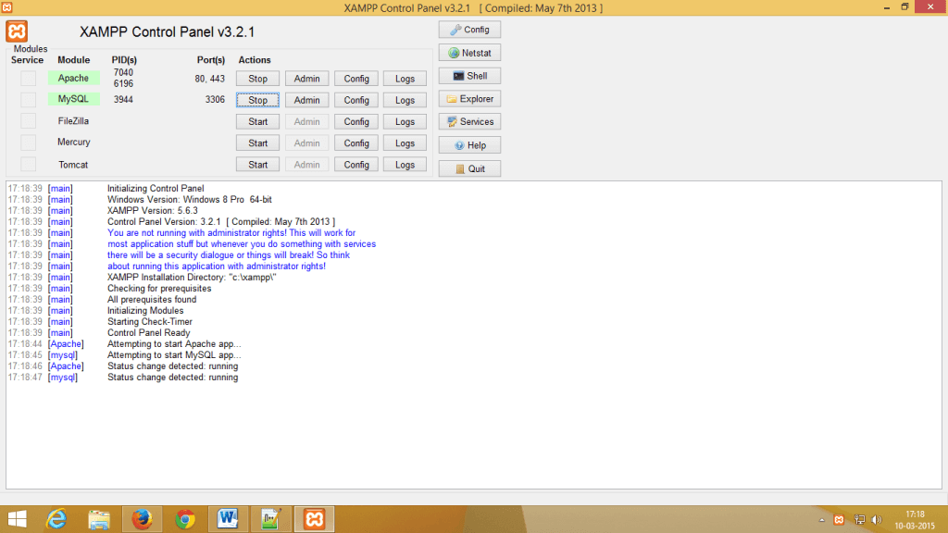Screen dimensions: 948x533
Task: Open Apache Config options
Action: tap(356, 79)
